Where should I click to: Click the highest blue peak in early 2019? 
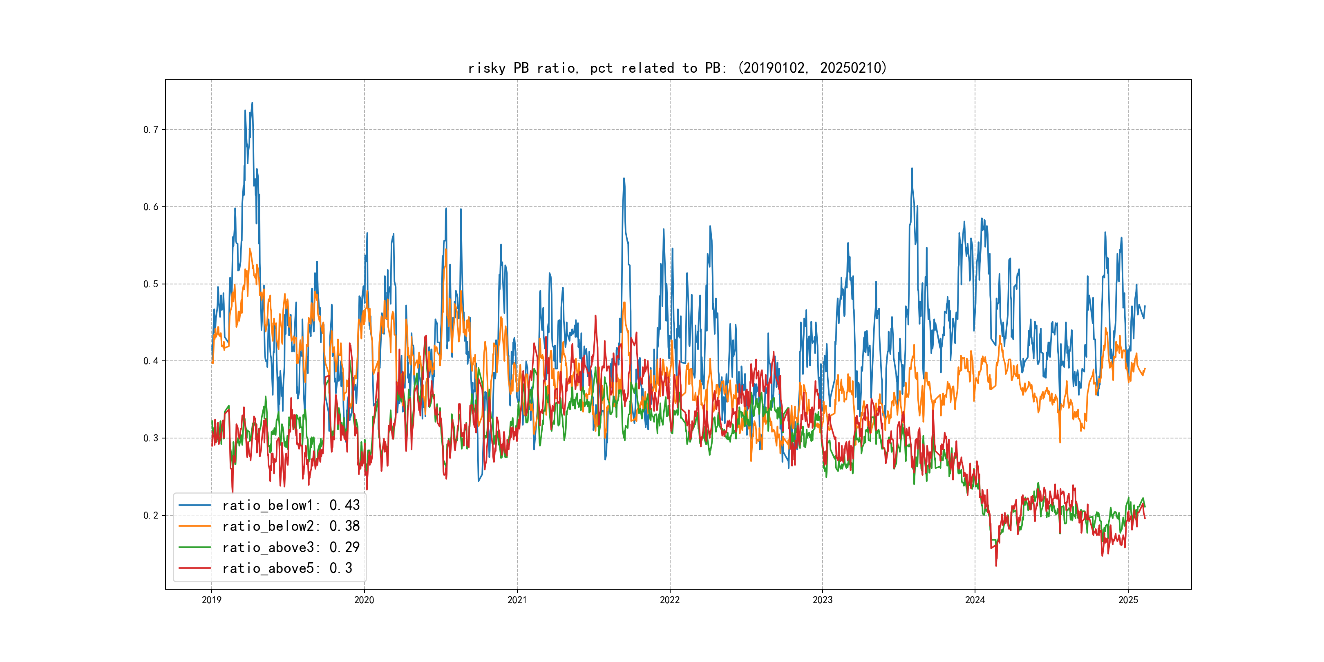pos(252,103)
